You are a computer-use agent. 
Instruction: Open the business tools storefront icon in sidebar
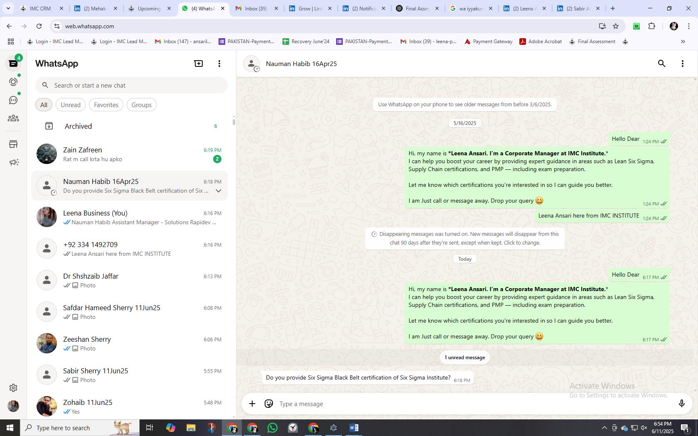[13, 144]
